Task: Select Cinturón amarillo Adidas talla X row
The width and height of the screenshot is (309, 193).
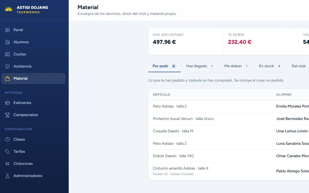Action: pyautogui.click(x=229, y=171)
